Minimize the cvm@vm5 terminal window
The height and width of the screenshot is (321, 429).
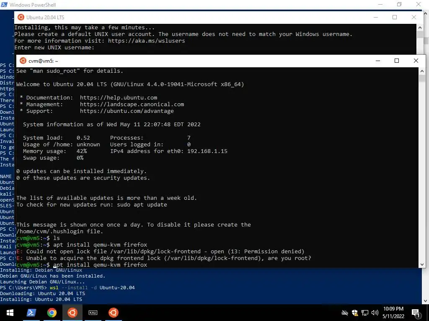(378, 61)
